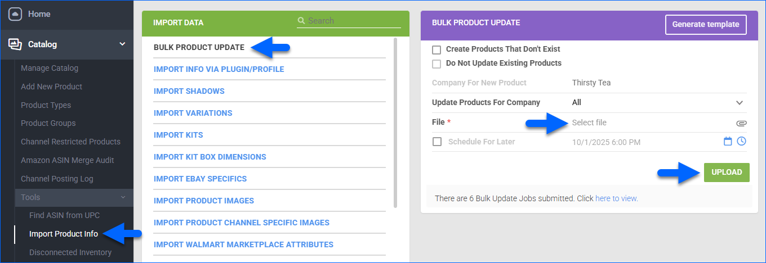
Task: Click the 'here to view' jobs link
Action: 616,198
